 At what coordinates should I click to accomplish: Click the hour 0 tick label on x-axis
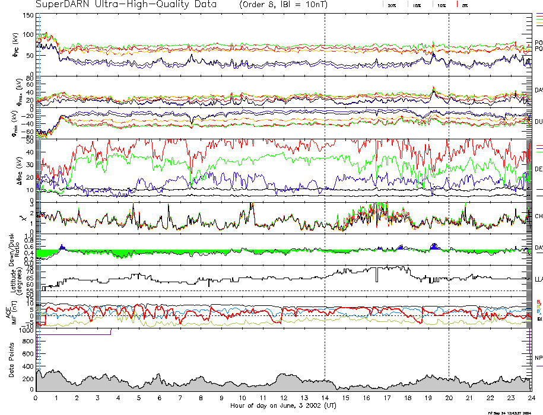(36, 398)
